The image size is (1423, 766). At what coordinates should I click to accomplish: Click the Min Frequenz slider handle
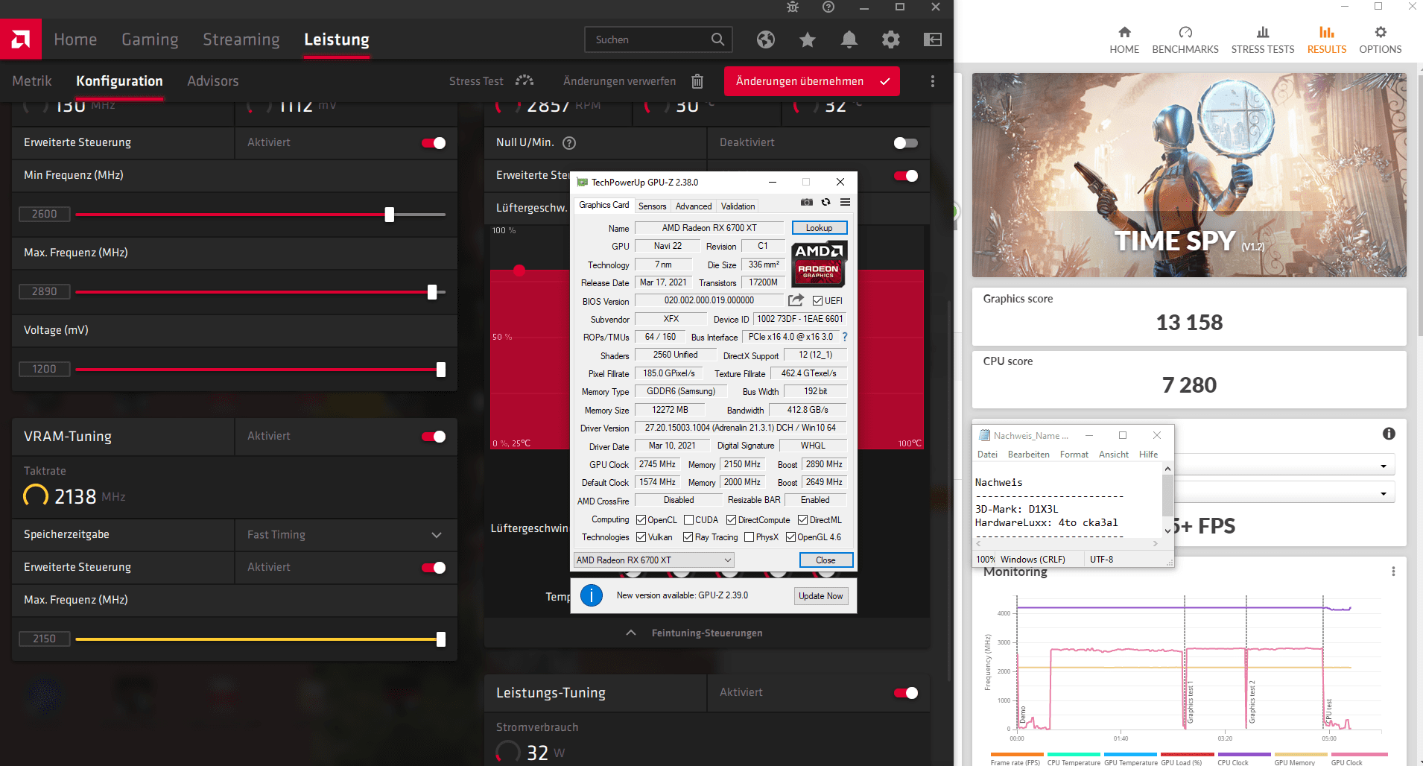[389, 215]
